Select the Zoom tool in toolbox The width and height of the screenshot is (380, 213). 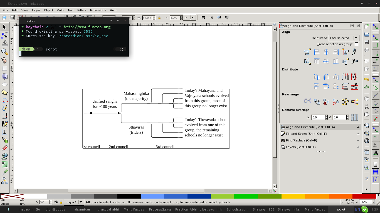click(x=4, y=52)
